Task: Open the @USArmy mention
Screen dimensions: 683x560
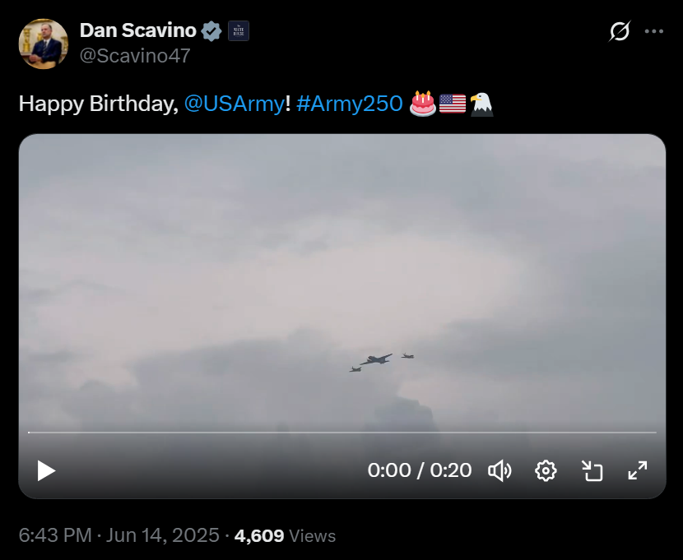Action: click(234, 104)
